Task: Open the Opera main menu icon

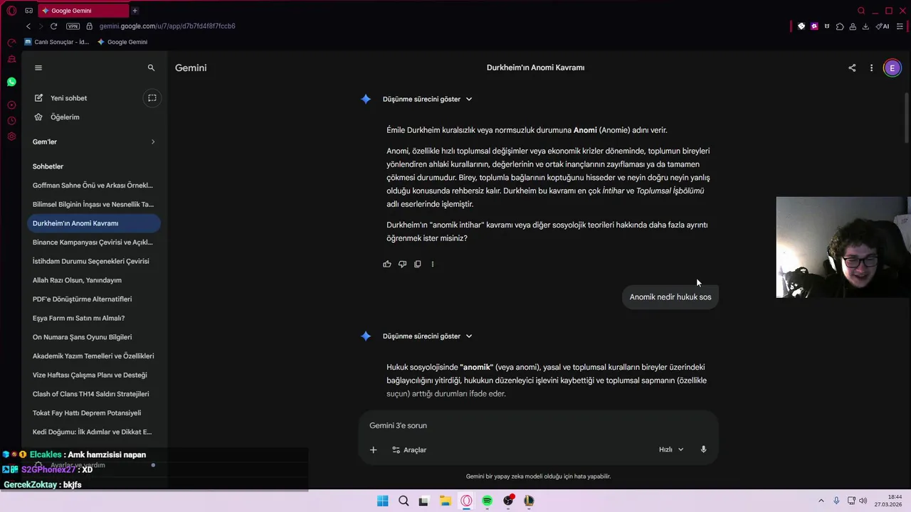Action: (11, 11)
